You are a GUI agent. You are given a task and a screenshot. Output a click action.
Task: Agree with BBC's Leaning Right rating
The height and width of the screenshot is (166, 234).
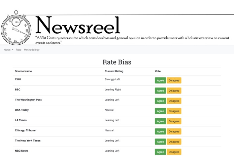click(x=160, y=91)
